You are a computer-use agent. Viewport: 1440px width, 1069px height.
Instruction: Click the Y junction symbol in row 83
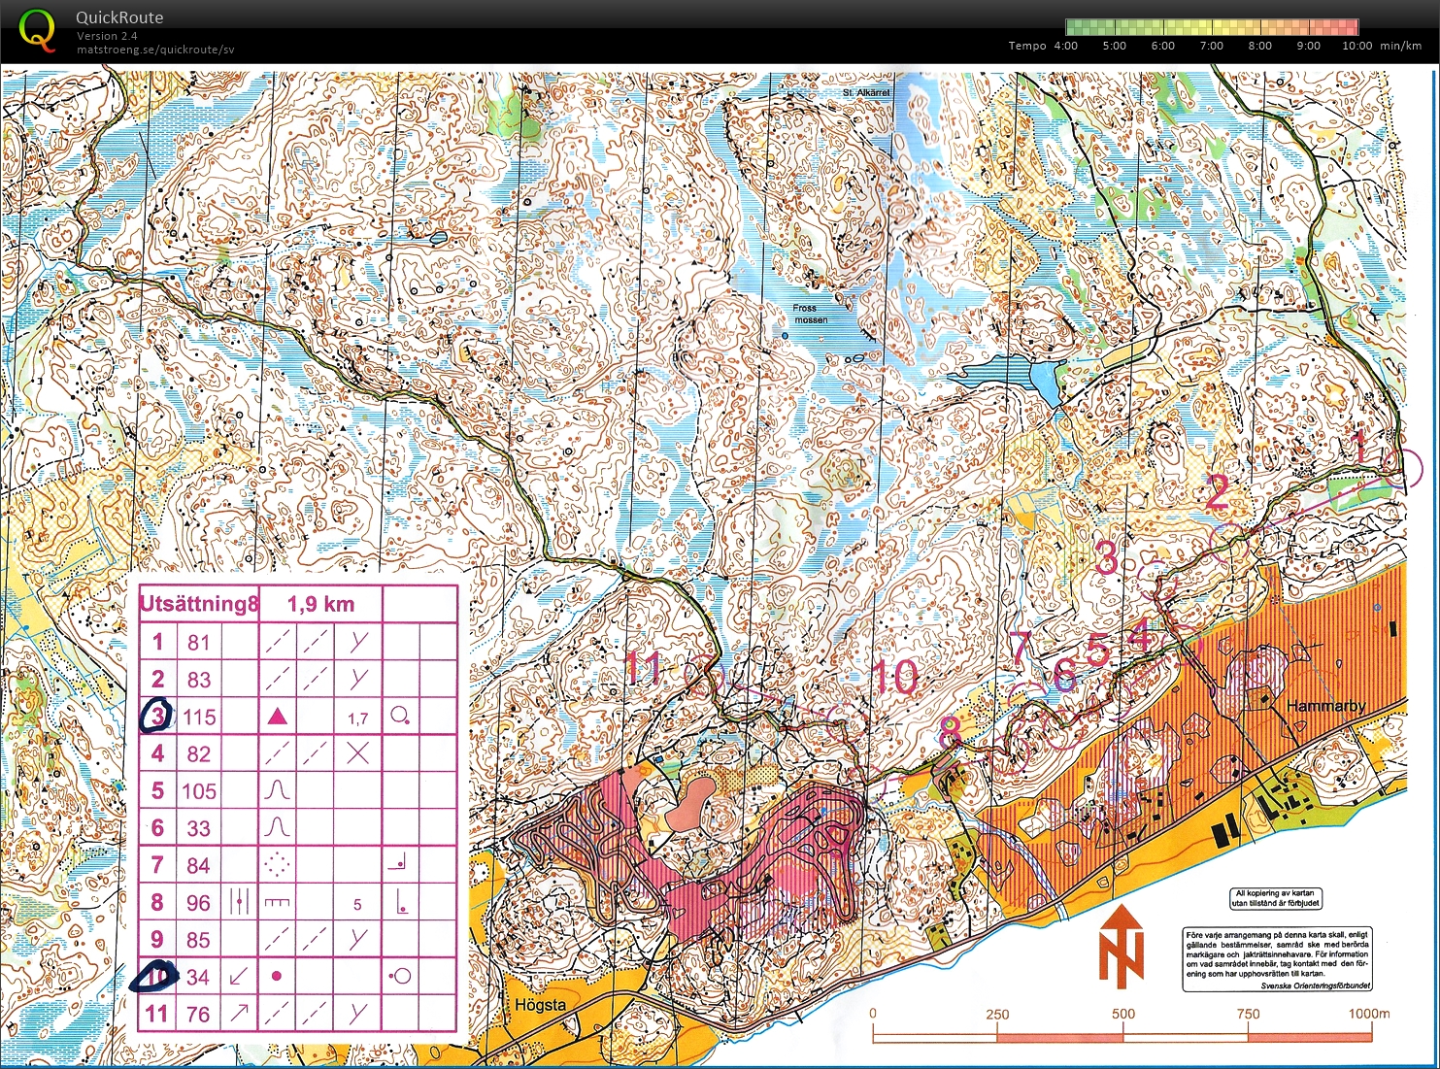coord(359,679)
